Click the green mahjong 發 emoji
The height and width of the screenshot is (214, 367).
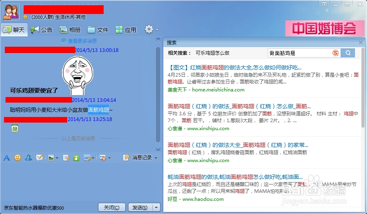pyautogui.click(x=15, y=129)
